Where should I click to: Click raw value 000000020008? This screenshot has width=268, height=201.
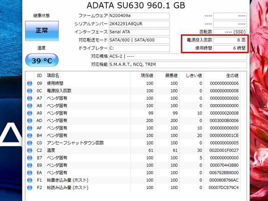(x=224, y=113)
